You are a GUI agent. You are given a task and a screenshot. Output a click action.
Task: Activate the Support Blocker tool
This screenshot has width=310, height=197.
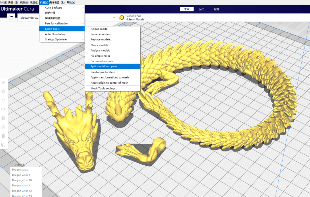tap(3, 127)
